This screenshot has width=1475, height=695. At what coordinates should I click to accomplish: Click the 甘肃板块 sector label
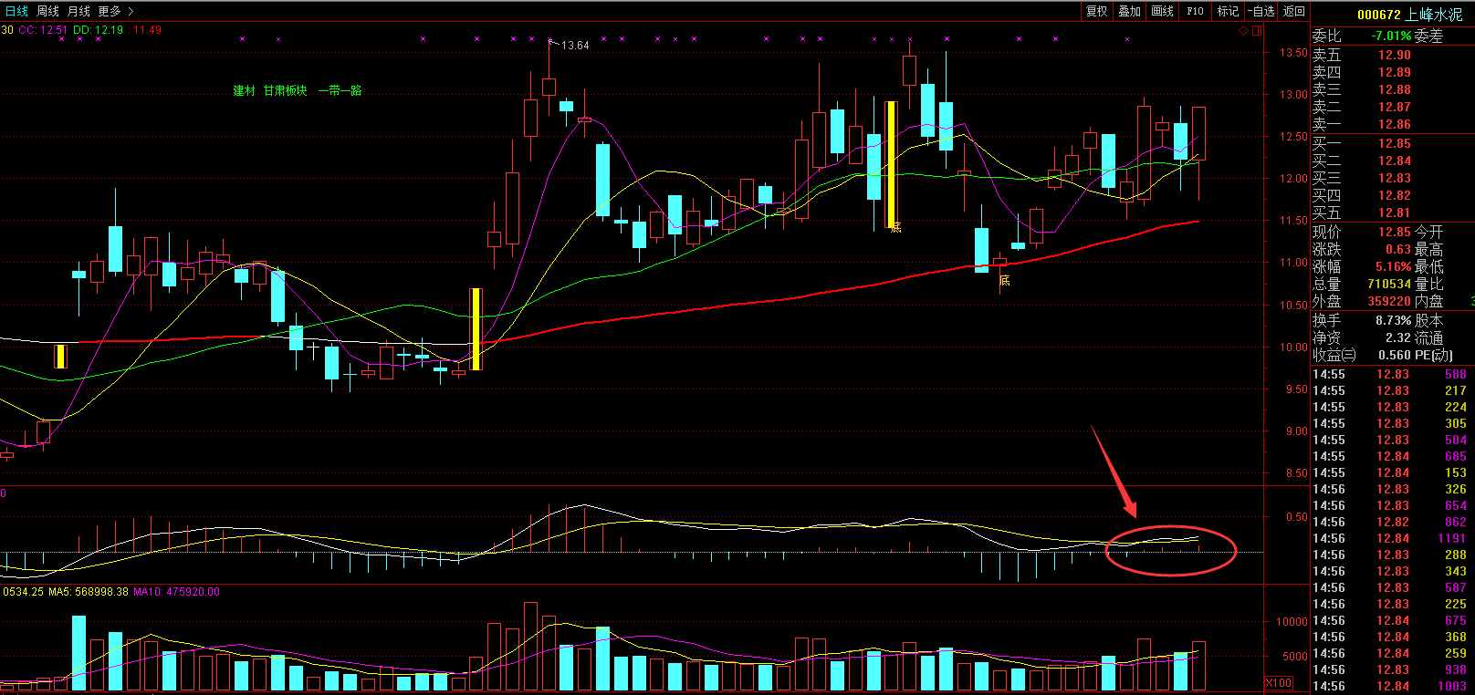285,90
